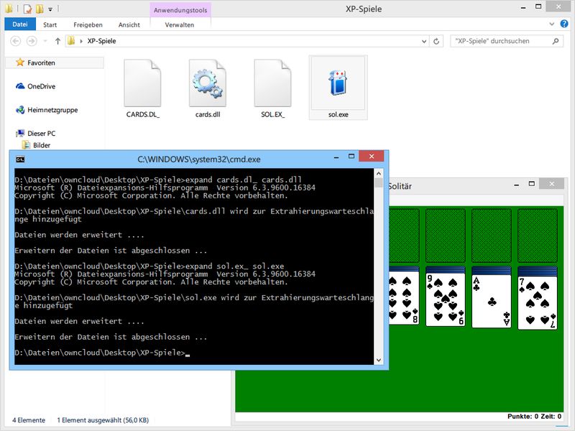575x431 pixels.
Task: Maximize the cmd.exe window
Action: click(x=351, y=157)
